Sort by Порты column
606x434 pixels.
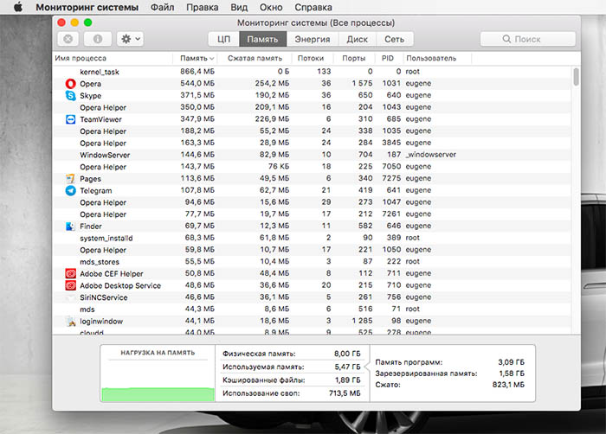pos(353,58)
